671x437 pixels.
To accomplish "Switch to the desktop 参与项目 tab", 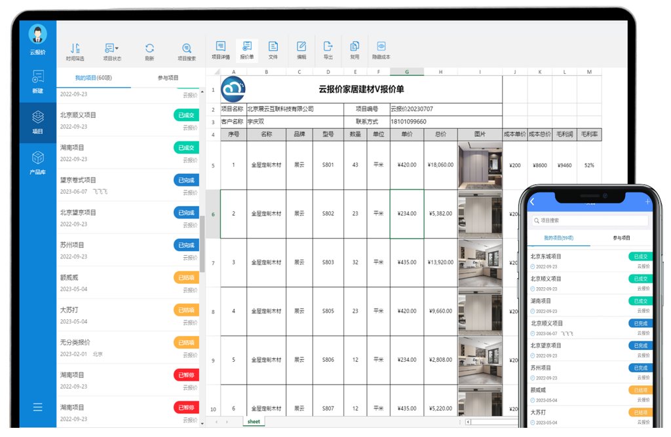I will point(168,78).
